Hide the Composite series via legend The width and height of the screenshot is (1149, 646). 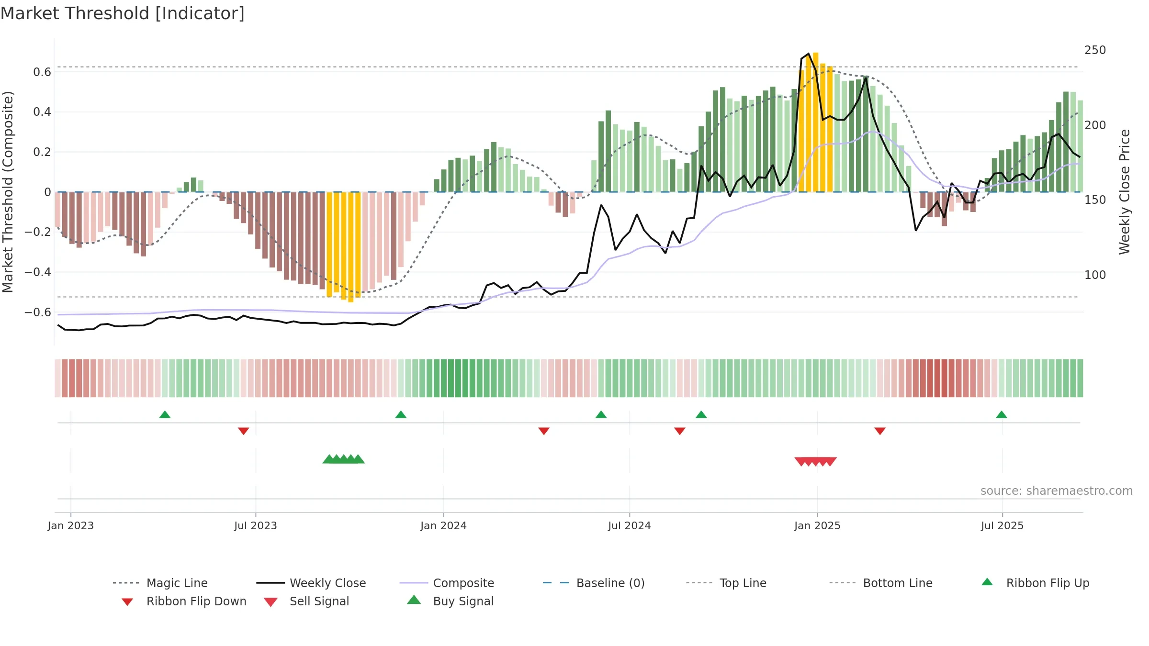click(x=447, y=583)
